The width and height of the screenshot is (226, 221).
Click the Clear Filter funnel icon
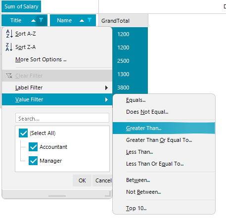(9, 76)
